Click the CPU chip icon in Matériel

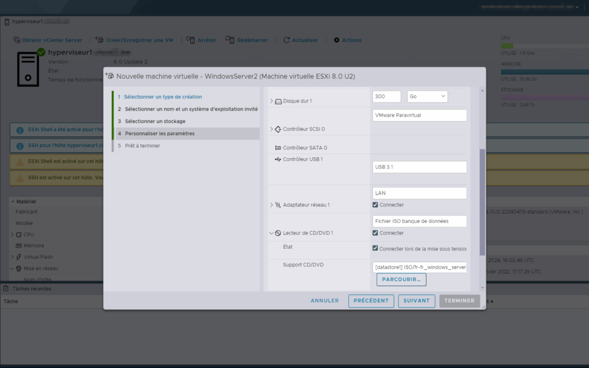pyautogui.click(x=19, y=234)
